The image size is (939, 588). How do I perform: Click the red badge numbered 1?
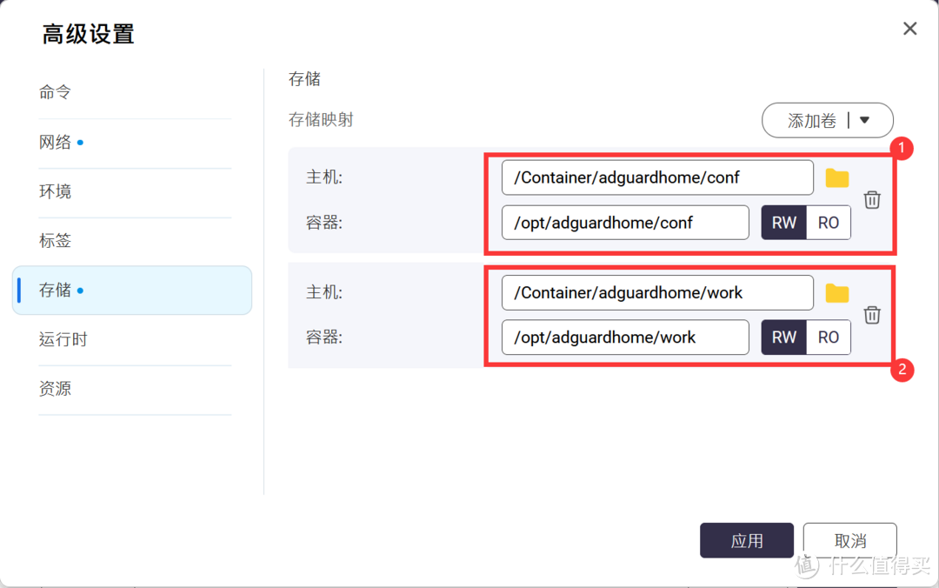(x=902, y=149)
